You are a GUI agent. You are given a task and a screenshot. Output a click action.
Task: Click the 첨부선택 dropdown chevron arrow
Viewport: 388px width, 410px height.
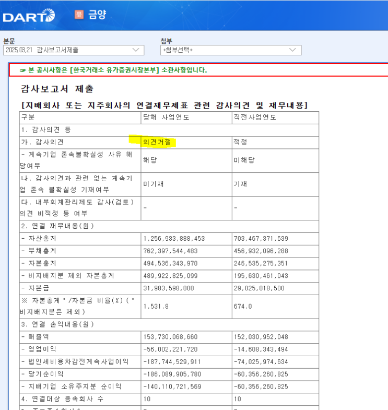point(292,50)
